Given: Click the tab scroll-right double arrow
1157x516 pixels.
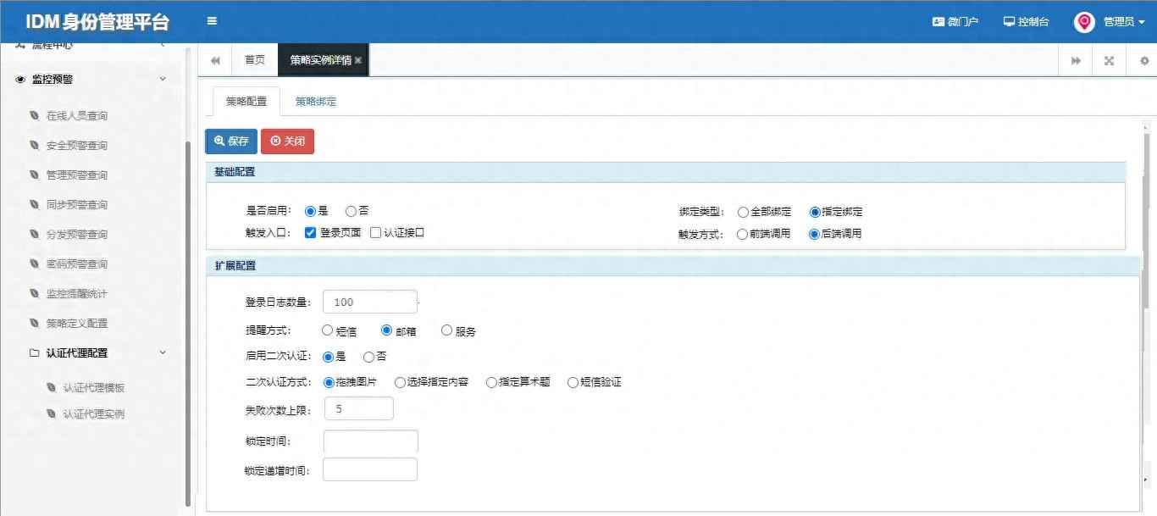Looking at the screenshot, I should [x=1076, y=60].
